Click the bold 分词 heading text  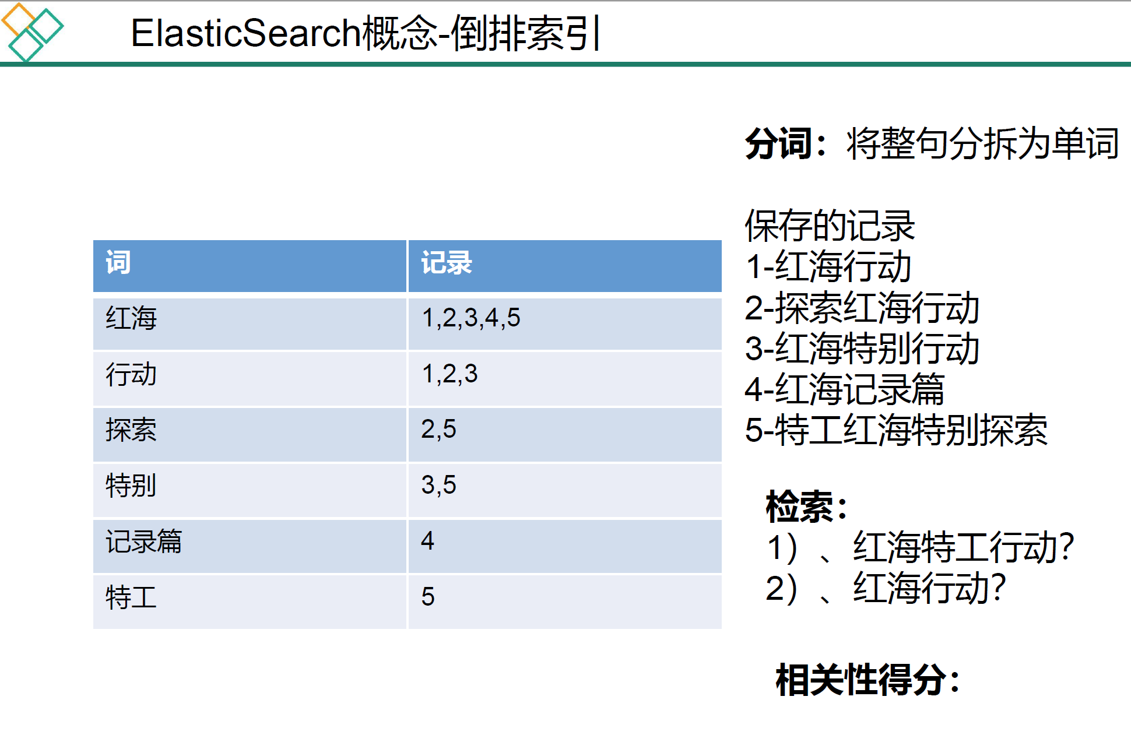[x=779, y=143]
